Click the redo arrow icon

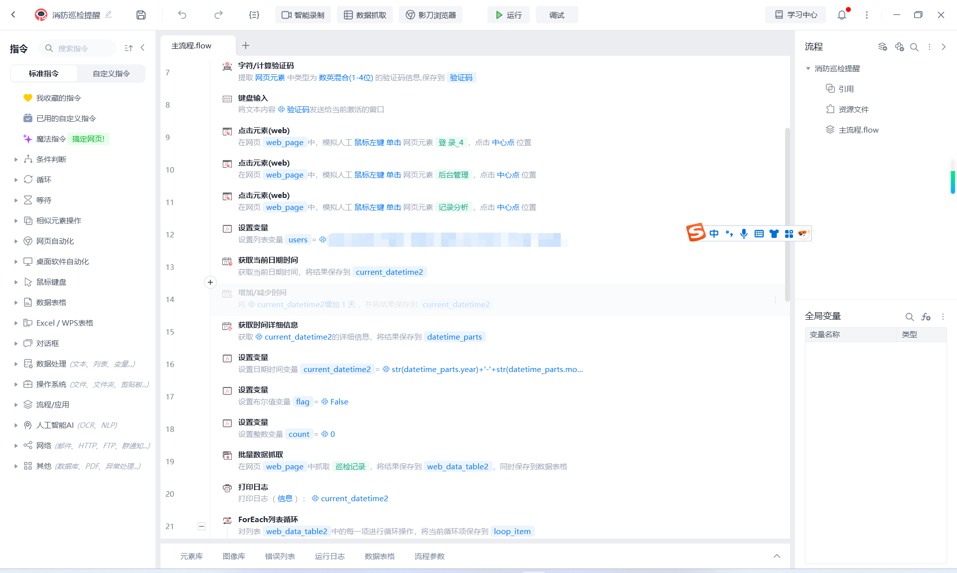[218, 15]
